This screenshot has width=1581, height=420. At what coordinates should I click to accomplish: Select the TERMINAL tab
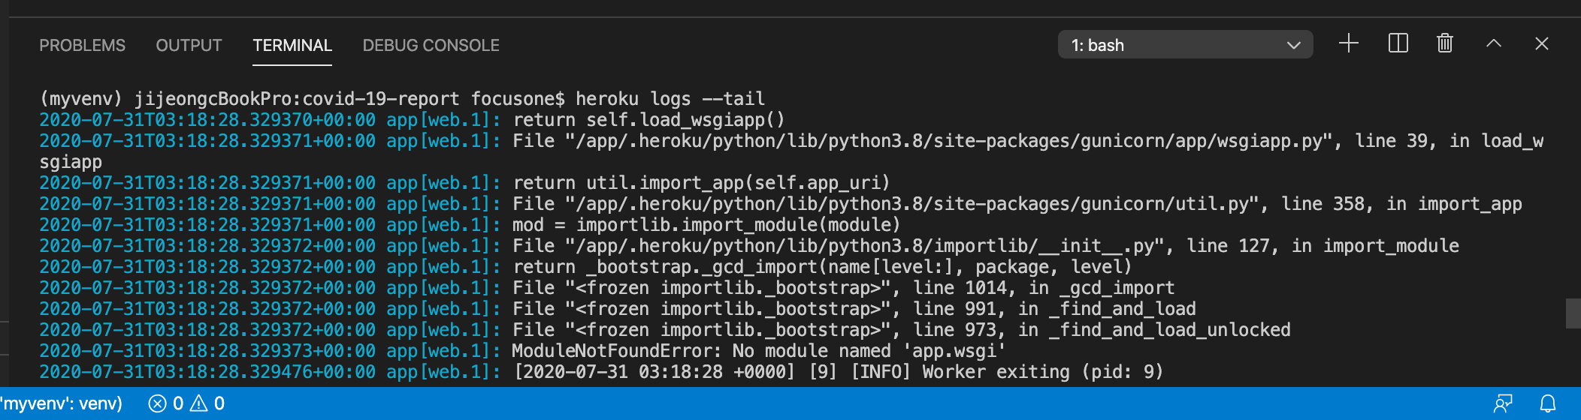pos(292,46)
